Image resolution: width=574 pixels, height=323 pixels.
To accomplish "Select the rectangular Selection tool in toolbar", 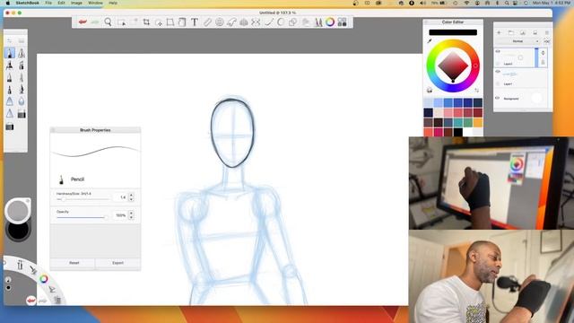I will (x=121, y=22).
